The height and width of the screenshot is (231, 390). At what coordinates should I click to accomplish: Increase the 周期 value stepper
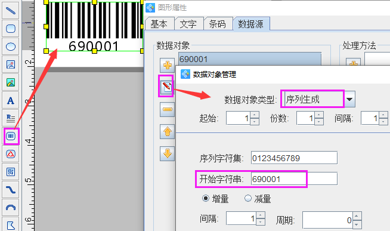(x=357, y=217)
